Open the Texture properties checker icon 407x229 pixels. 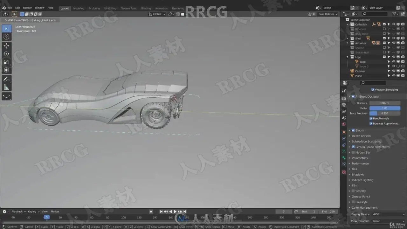(x=344, y=172)
